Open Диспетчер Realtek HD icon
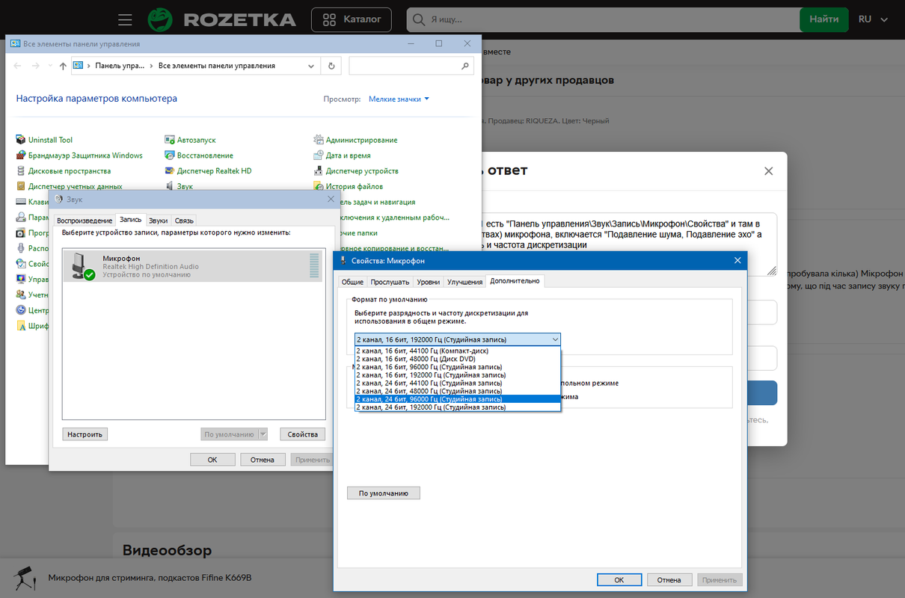 pos(170,171)
